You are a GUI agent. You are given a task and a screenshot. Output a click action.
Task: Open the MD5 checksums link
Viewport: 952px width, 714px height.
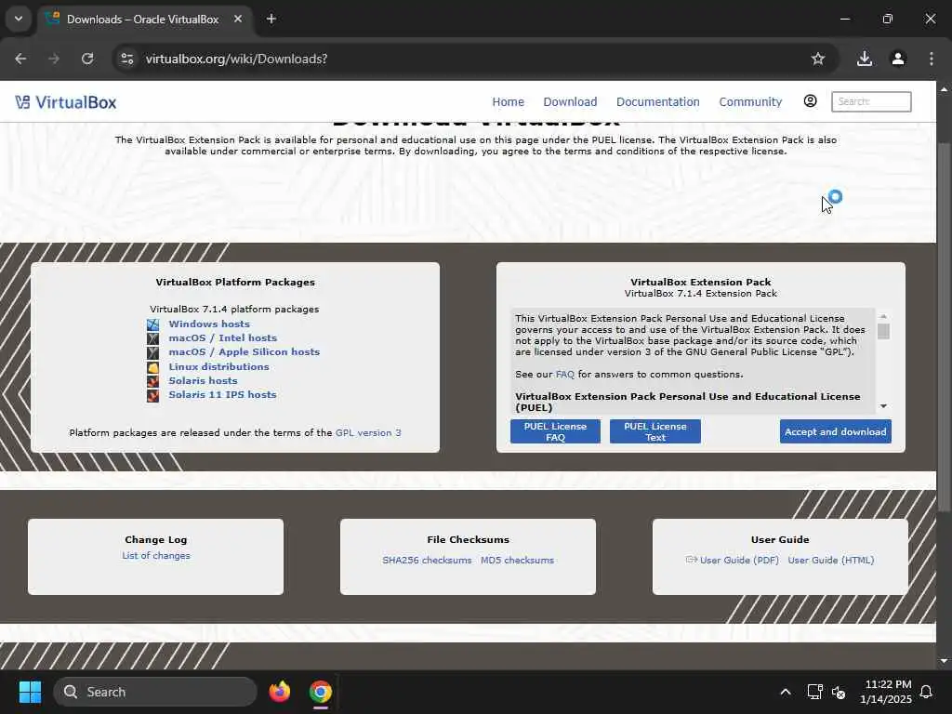(517, 561)
